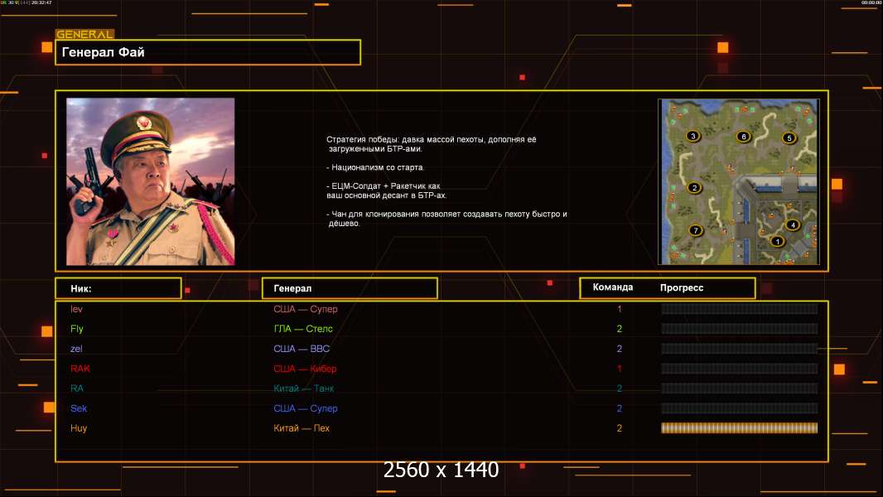Screen dimensions: 883x497
Task: Select player nickname RAK
Action: click(80, 369)
